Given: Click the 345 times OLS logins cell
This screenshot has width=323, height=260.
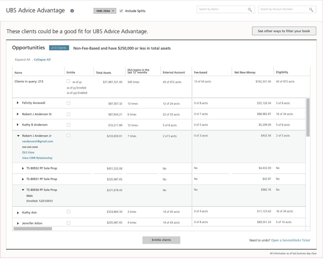Looking at the screenshot, I should pyautogui.click(x=133, y=82).
